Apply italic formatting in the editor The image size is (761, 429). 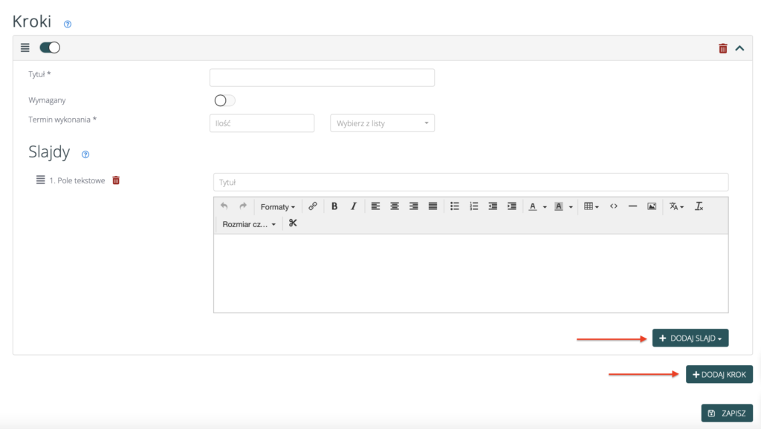tap(354, 206)
